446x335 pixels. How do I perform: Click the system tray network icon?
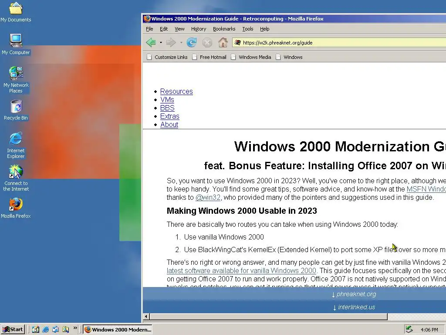pos(409,329)
